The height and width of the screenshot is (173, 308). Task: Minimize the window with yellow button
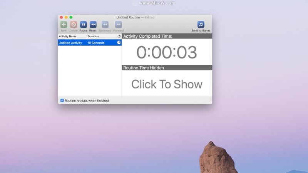66,17
